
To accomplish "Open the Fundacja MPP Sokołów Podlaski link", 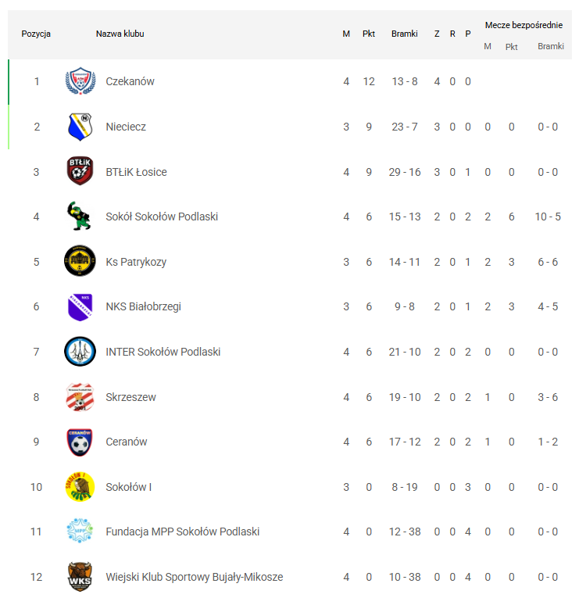I will (x=183, y=532).
